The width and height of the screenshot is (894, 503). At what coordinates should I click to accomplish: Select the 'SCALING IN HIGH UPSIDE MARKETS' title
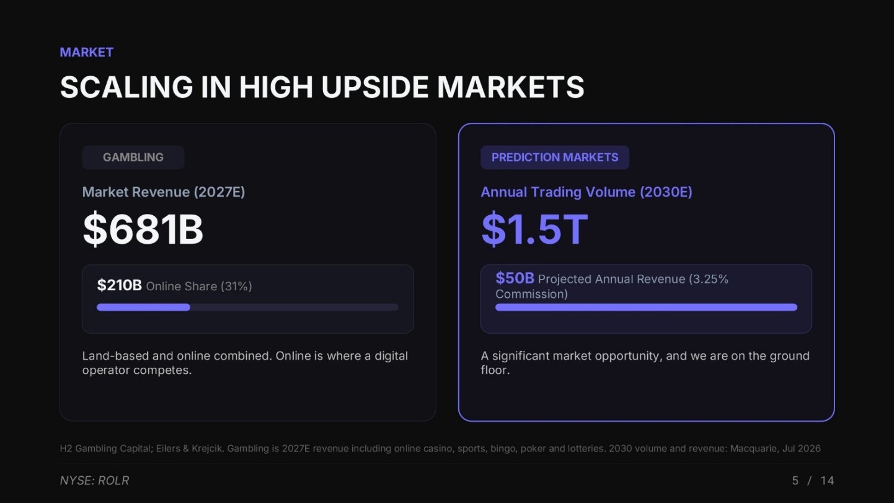322,87
